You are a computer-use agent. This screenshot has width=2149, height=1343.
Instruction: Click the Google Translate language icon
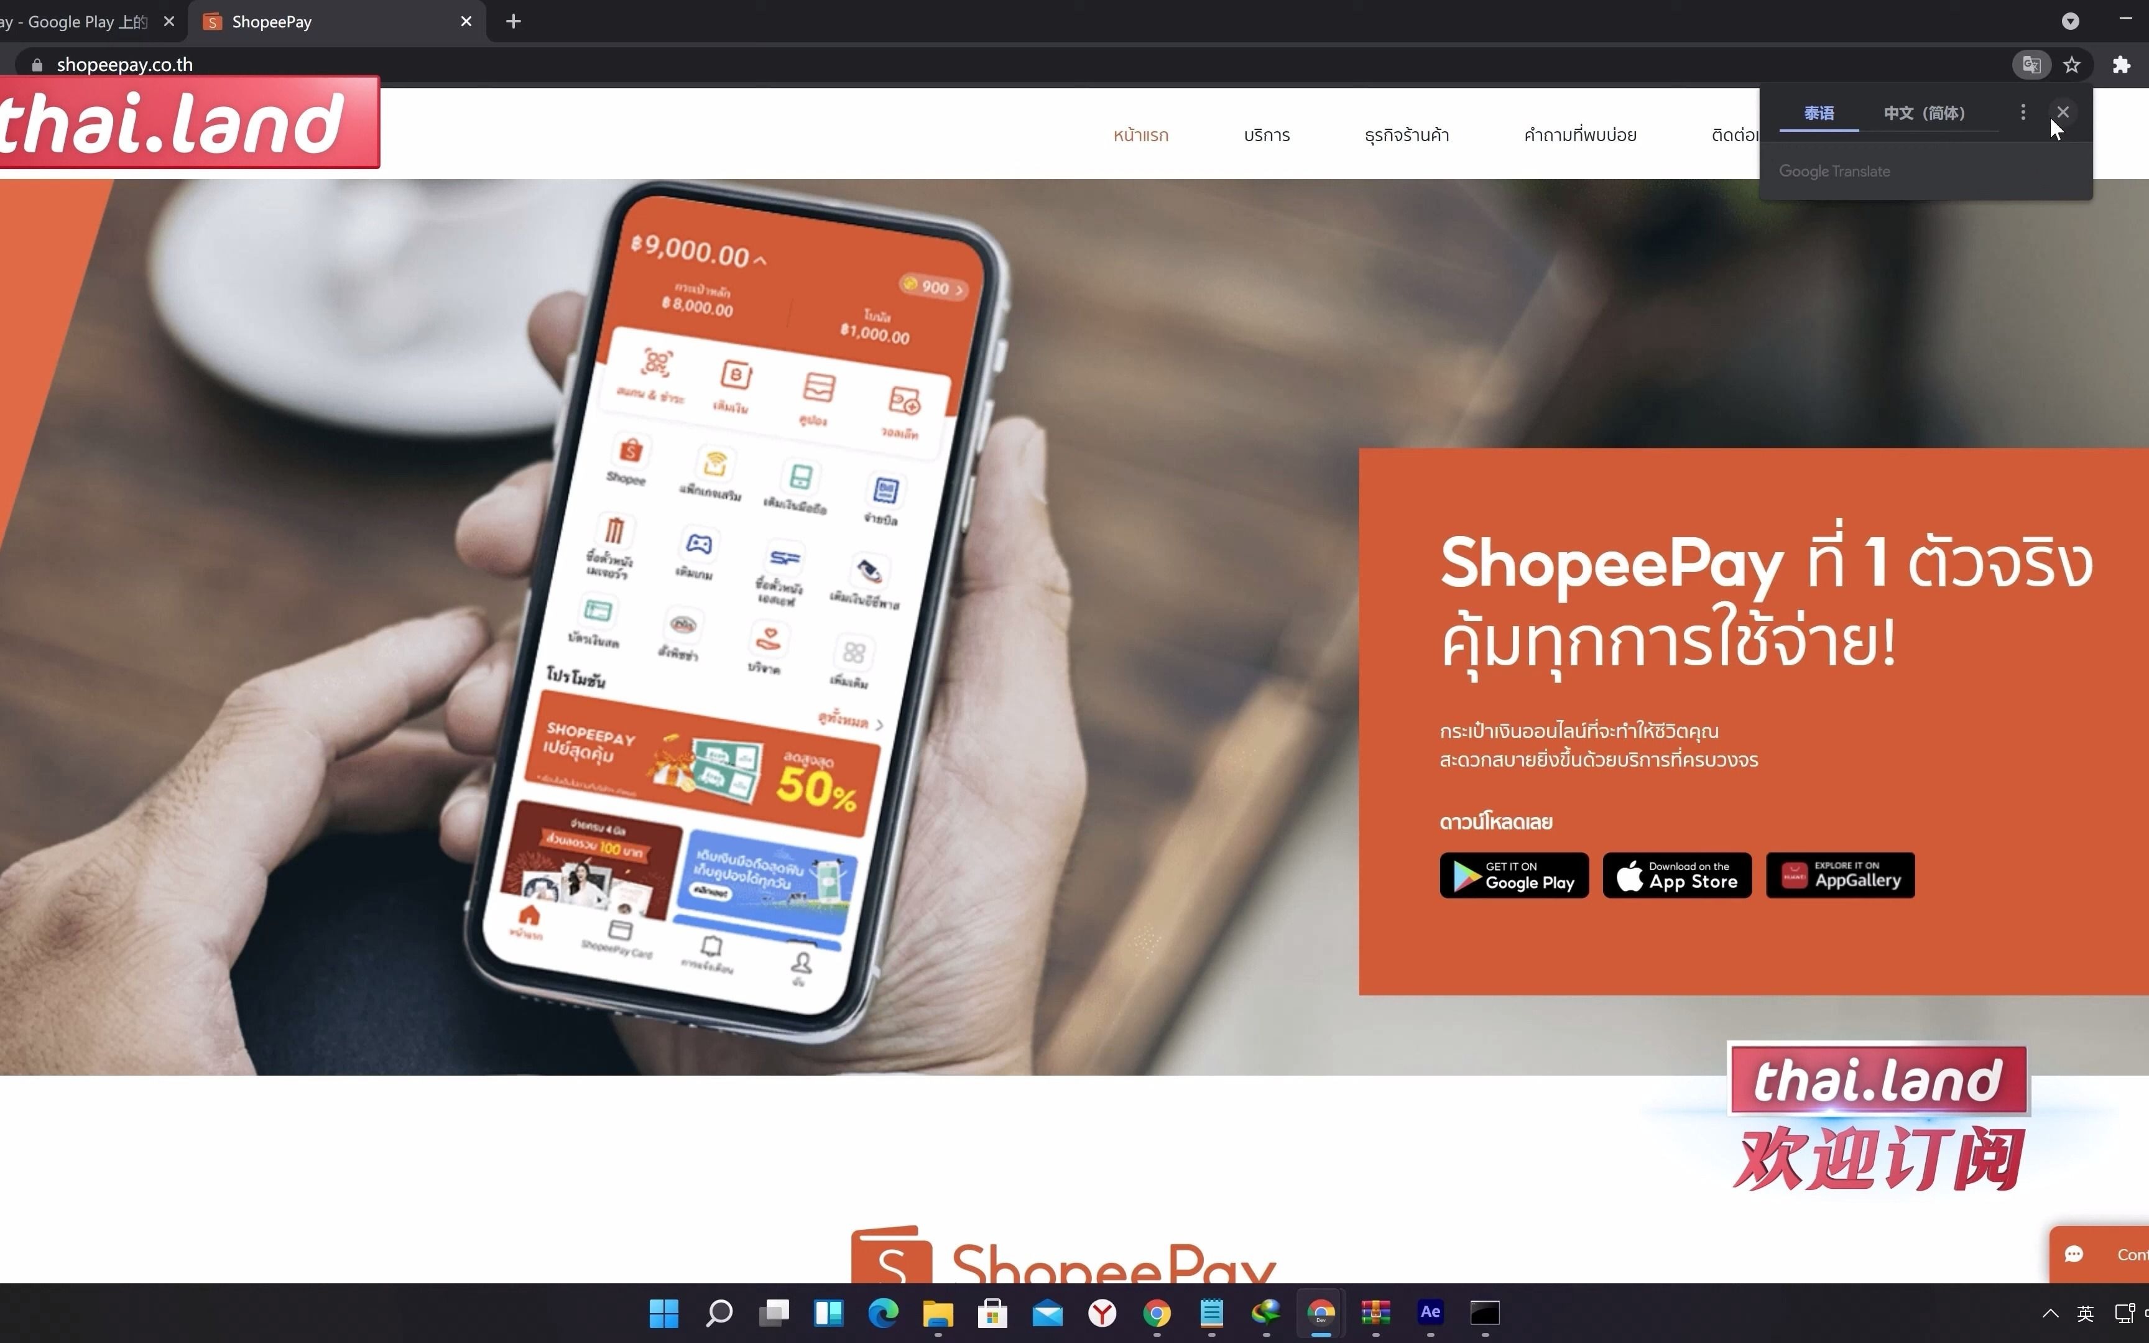click(2030, 63)
